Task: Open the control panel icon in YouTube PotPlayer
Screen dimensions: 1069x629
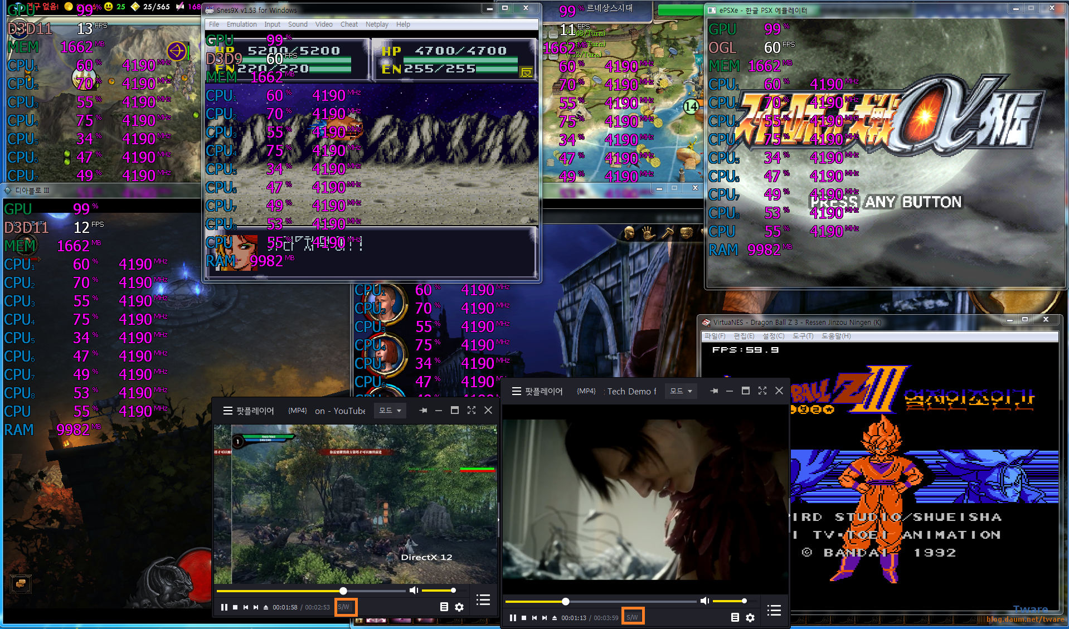Action: point(444,607)
